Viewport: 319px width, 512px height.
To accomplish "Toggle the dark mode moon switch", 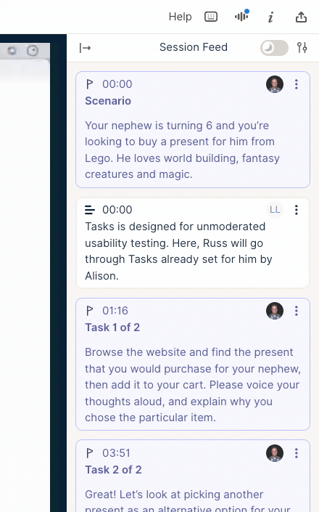I will (x=274, y=48).
